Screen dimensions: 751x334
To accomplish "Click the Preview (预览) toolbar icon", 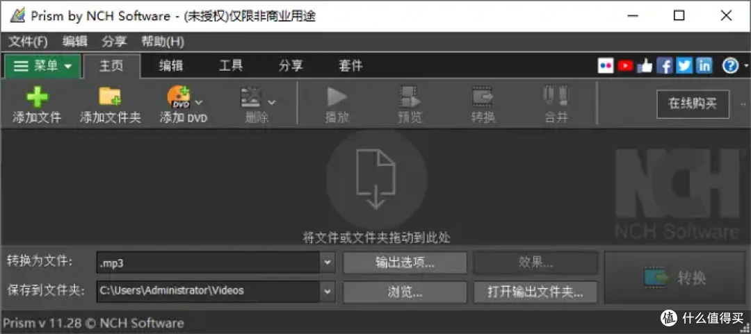I will pyautogui.click(x=410, y=97).
